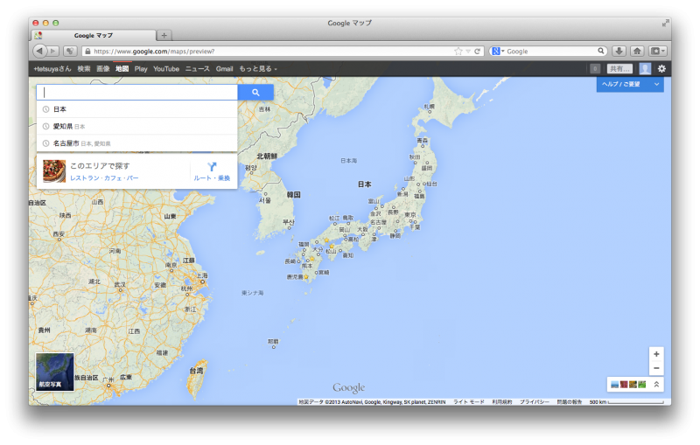Open the 問題の報告 link
The width and height of the screenshot is (700, 445).
(x=570, y=402)
